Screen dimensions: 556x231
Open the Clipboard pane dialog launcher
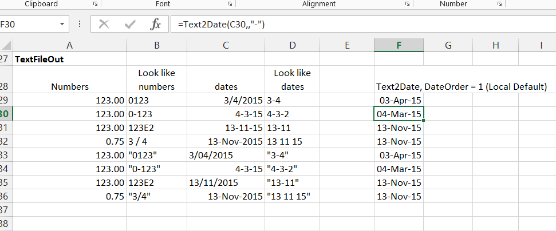[x=94, y=4]
